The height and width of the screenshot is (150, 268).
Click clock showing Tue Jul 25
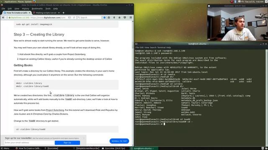click(x=254, y=2)
